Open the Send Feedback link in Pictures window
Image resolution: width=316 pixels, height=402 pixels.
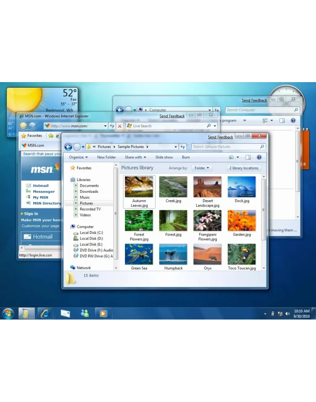click(x=220, y=137)
